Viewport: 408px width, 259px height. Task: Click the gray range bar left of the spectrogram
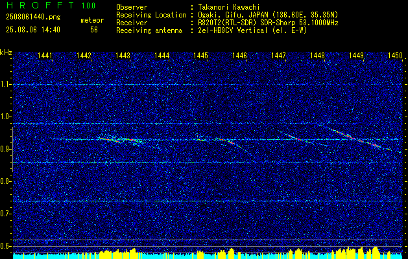(12, 150)
